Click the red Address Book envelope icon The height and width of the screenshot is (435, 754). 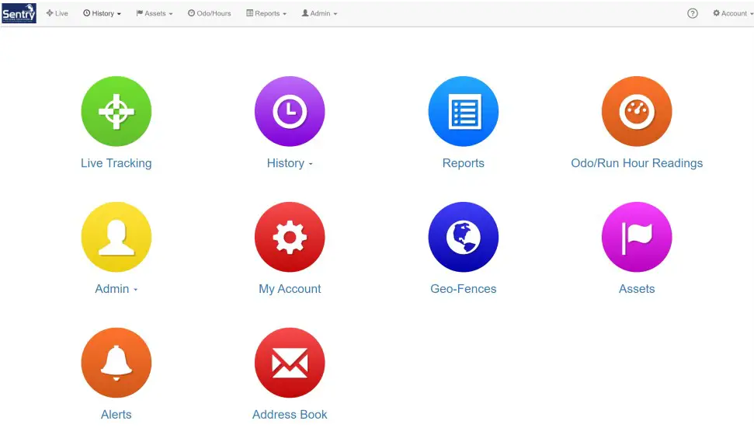(x=290, y=363)
